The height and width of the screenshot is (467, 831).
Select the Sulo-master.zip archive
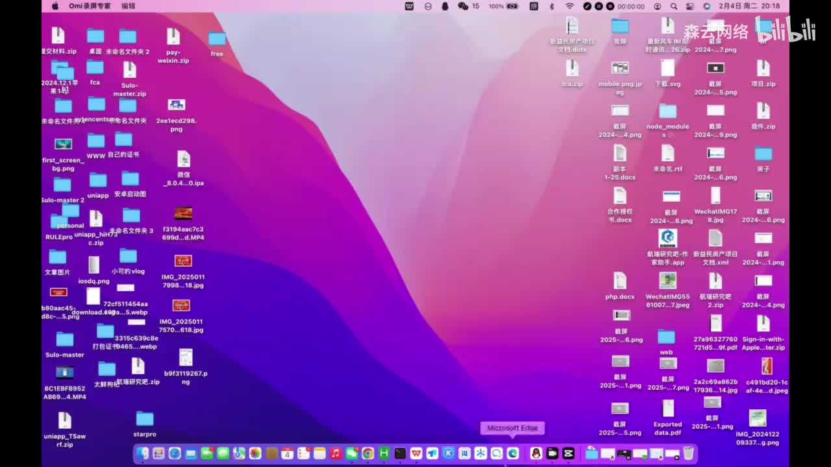(129, 79)
